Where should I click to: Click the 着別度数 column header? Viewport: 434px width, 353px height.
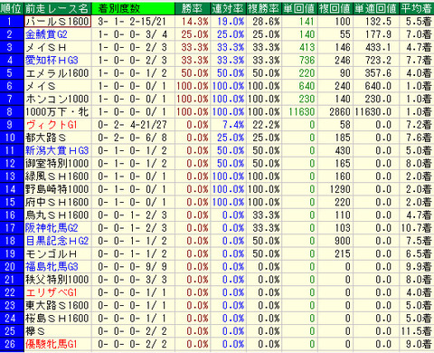133,9
